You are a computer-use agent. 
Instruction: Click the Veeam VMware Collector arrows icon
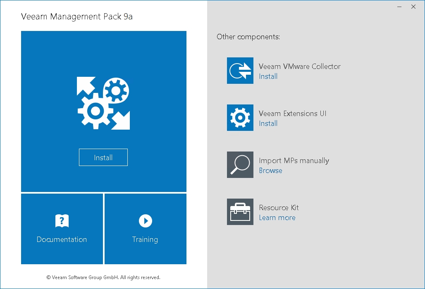click(240, 71)
